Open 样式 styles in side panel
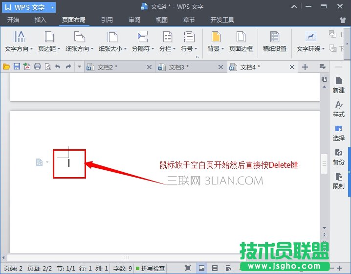Image resolution: width=351 pixels, height=274 pixels. pos(338,109)
